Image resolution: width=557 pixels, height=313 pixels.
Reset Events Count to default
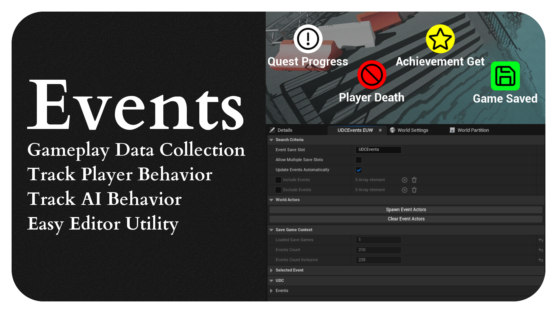click(x=541, y=250)
